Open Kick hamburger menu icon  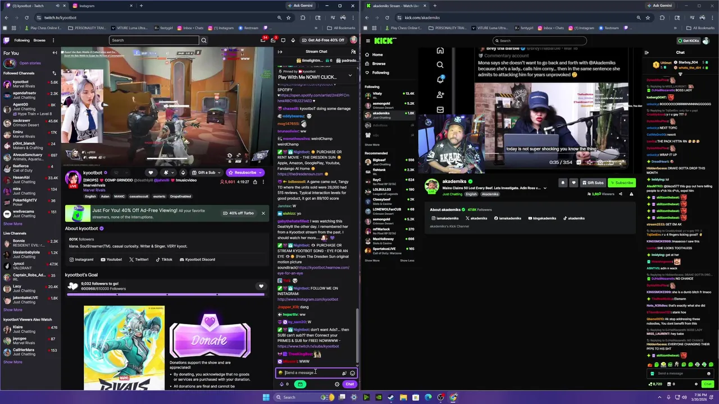tap(367, 40)
